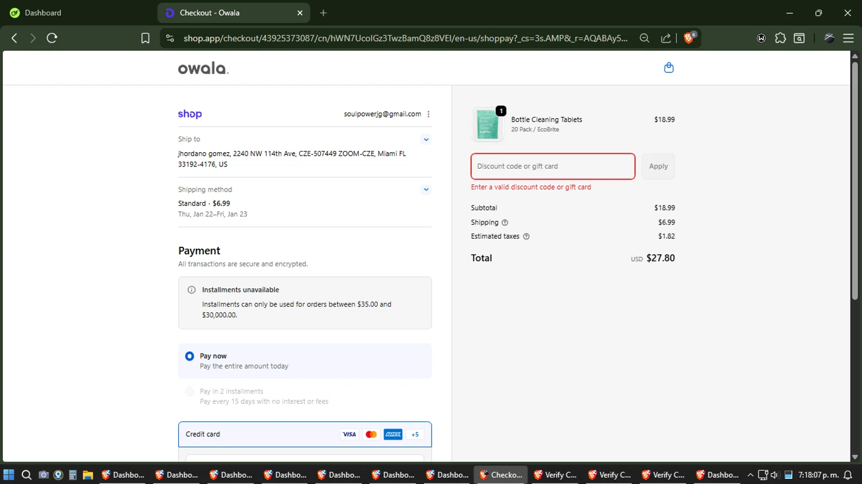Open notifications bell in system tray
The width and height of the screenshot is (862, 484).
(x=848, y=475)
